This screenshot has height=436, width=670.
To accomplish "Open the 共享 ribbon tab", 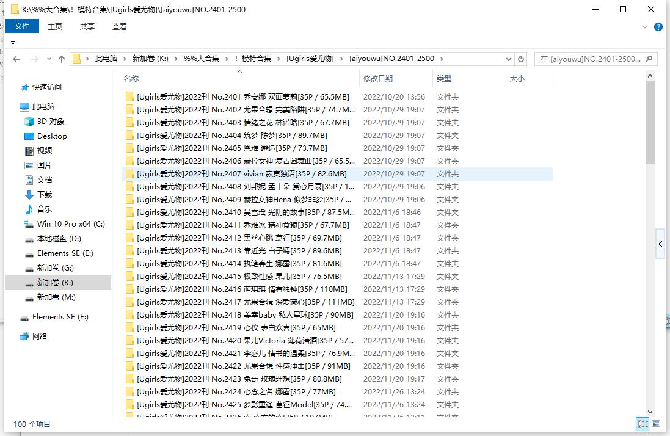I will (87, 26).
